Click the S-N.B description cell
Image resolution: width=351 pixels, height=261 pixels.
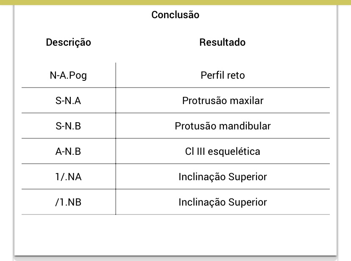pyautogui.click(x=68, y=126)
